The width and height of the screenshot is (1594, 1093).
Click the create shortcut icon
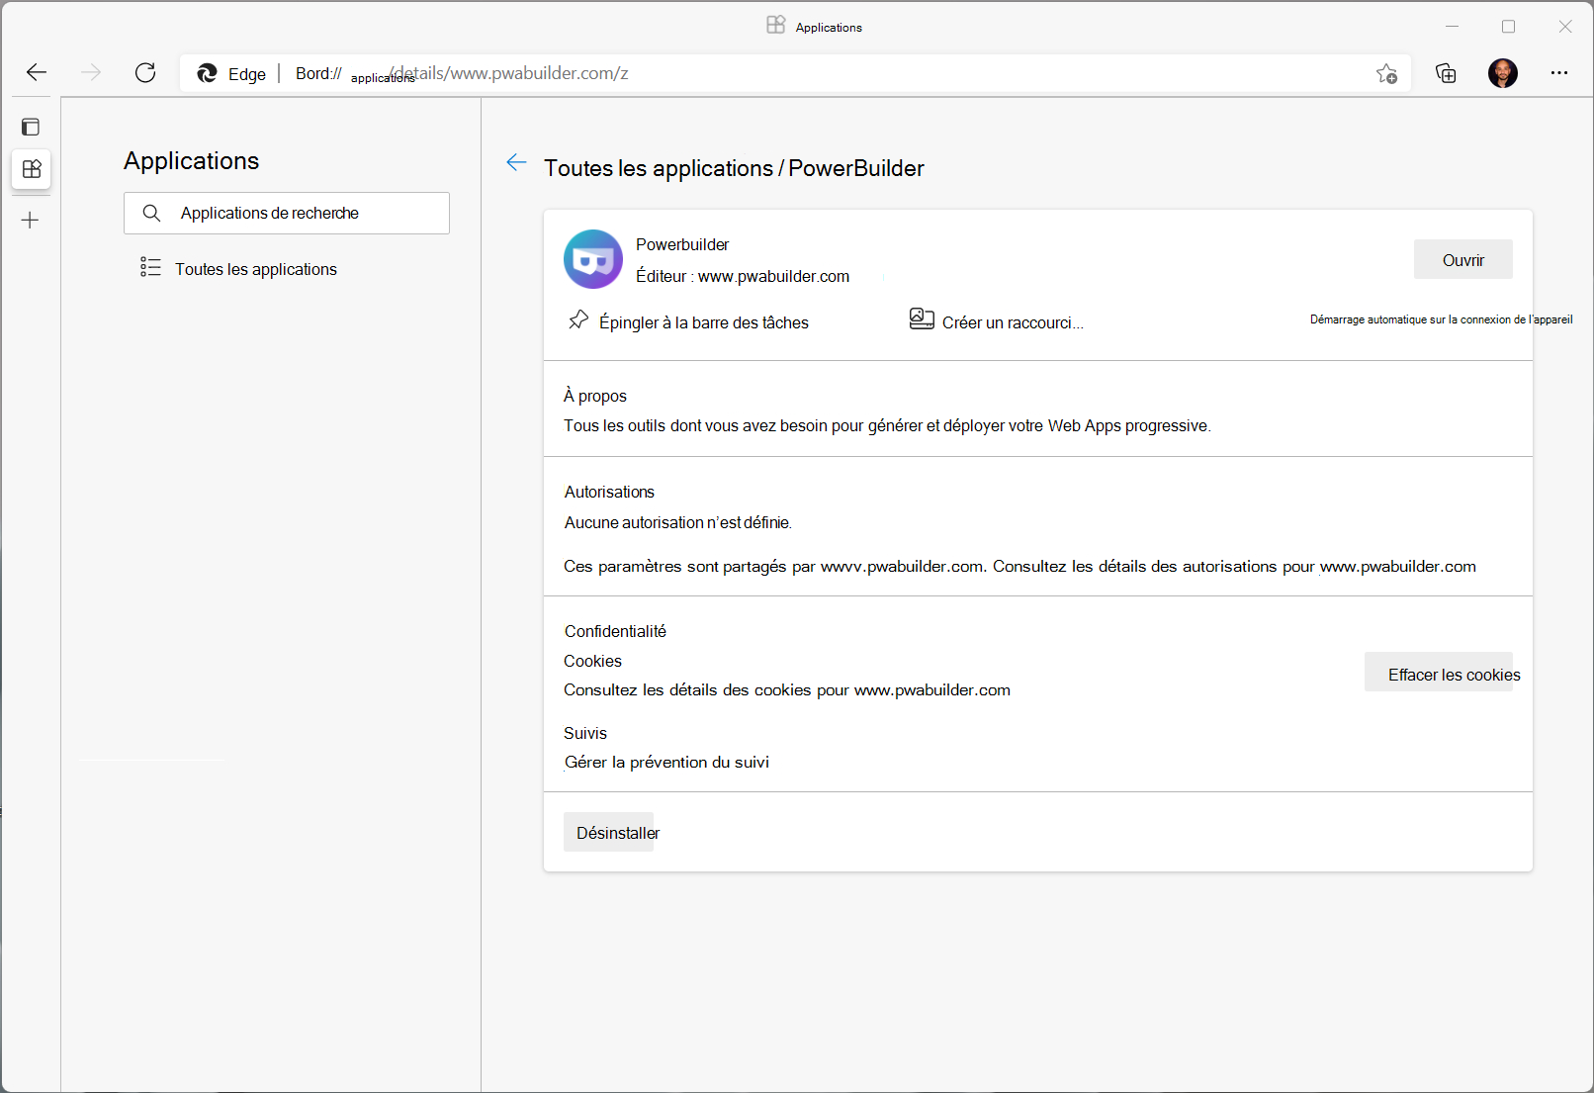click(x=922, y=319)
